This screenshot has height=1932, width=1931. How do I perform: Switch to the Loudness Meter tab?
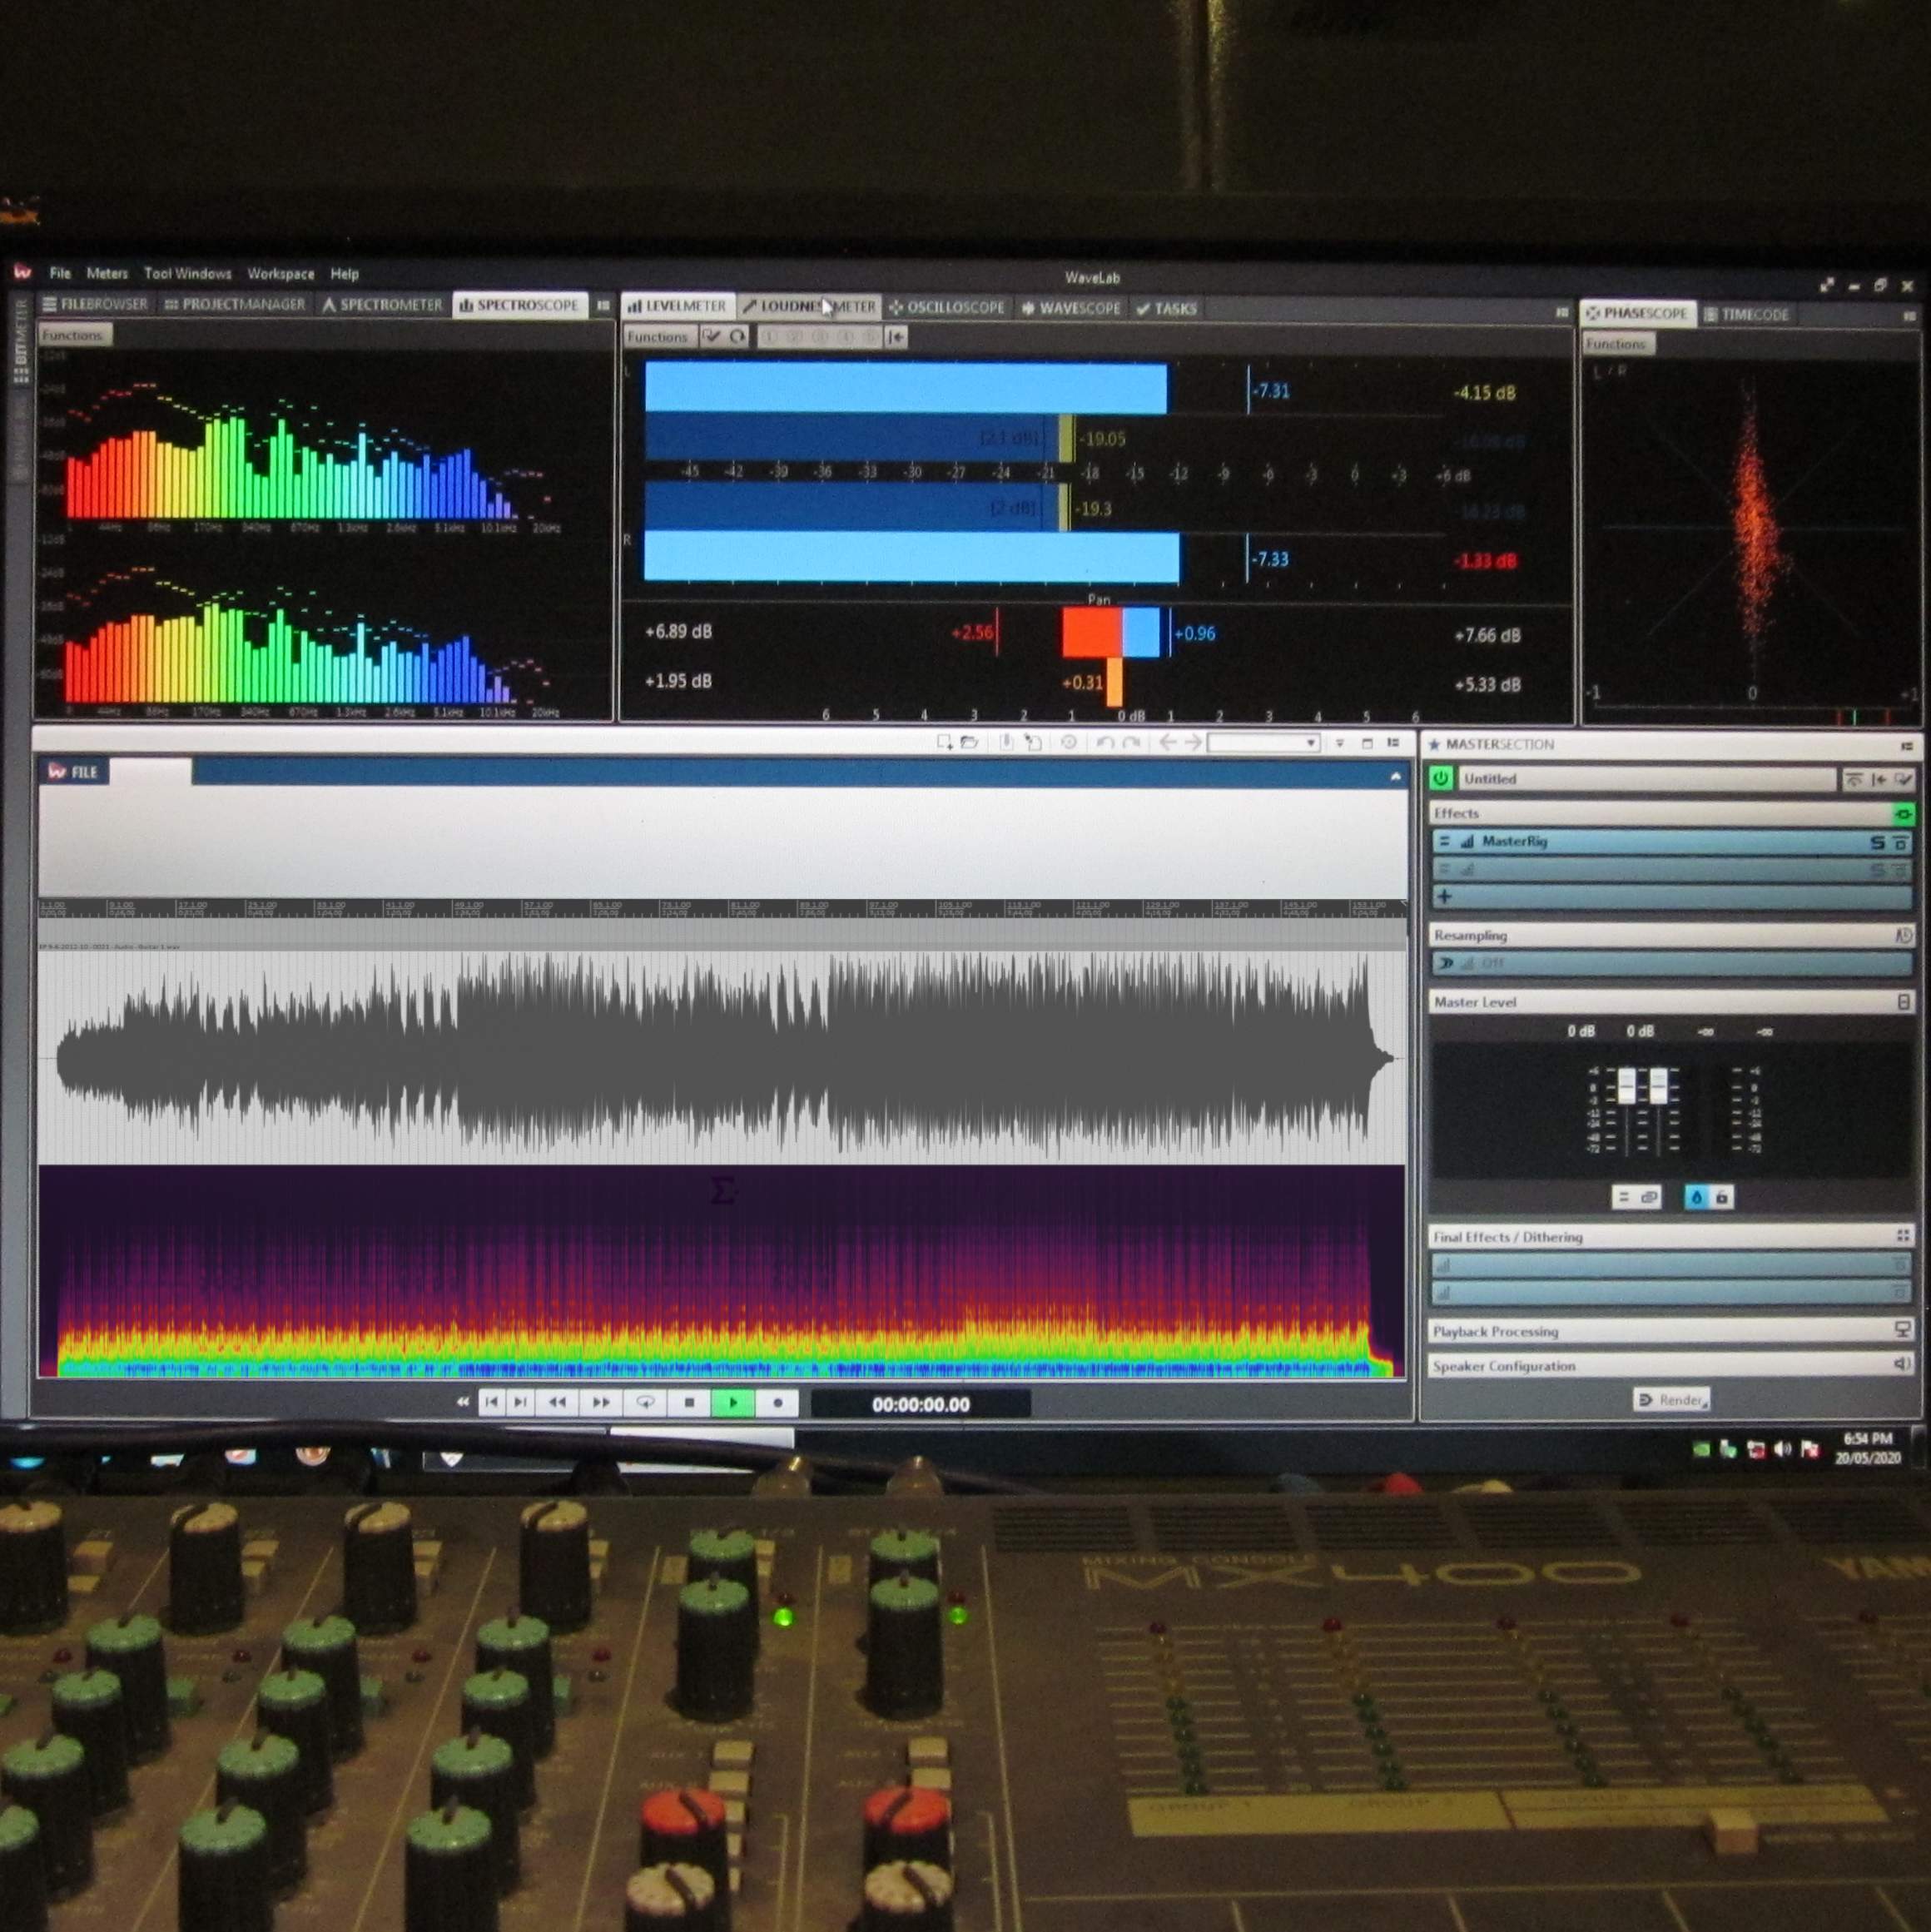810,307
